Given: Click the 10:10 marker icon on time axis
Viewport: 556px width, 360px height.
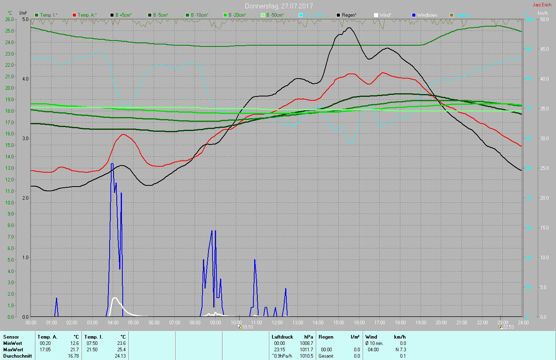Looking at the screenshot, I should tap(239, 327).
